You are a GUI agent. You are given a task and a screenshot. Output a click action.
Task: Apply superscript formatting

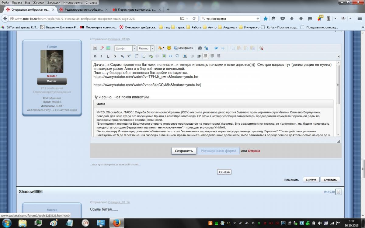tap(129, 56)
